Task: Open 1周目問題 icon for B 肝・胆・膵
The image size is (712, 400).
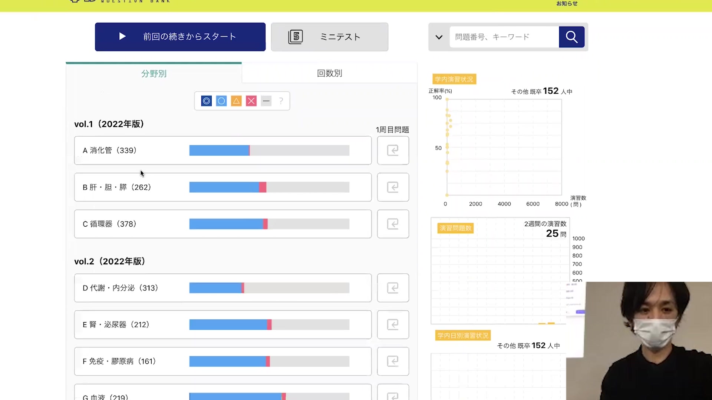Action: (x=393, y=187)
